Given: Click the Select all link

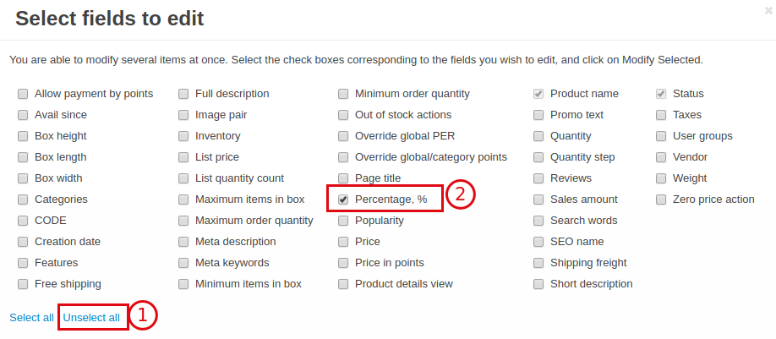Looking at the screenshot, I should (x=31, y=318).
